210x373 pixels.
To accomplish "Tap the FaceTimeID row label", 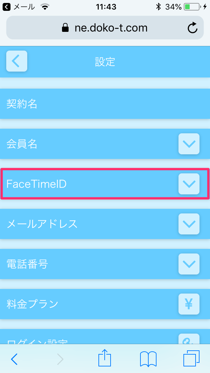I will 36,184.
